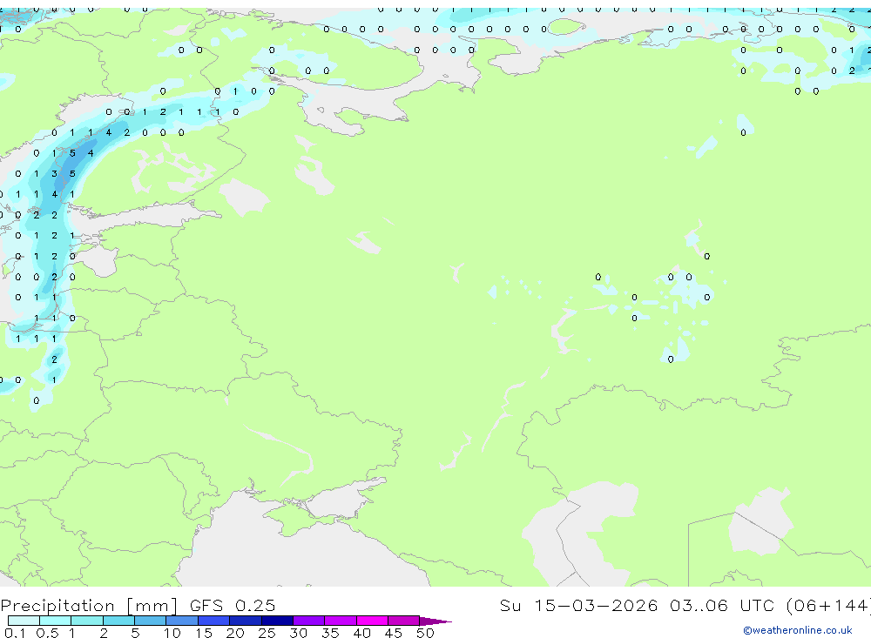Click the '30' legend scale label

coord(298,633)
